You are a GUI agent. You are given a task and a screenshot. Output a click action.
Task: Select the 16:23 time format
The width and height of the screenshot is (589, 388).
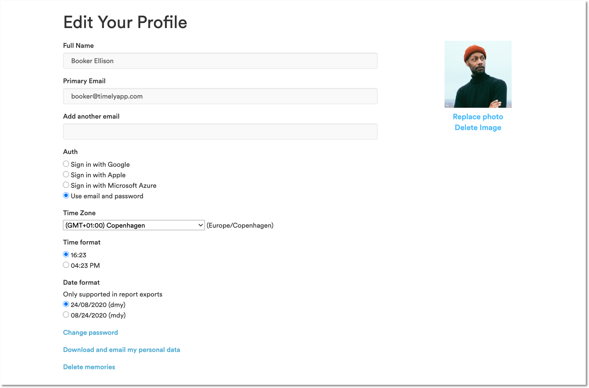[x=66, y=254]
